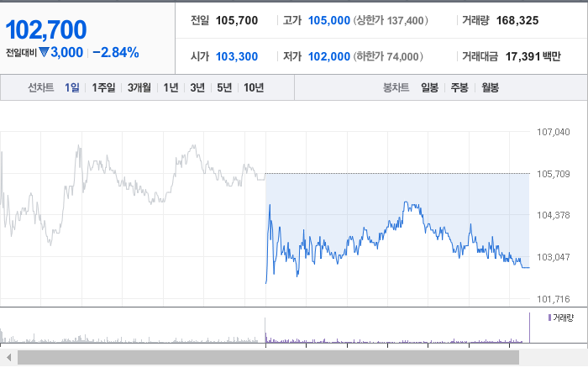The height and width of the screenshot is (378, 588).
Task: Switch to 일봉 candlestick chart
Action: [x=429, y=87]
